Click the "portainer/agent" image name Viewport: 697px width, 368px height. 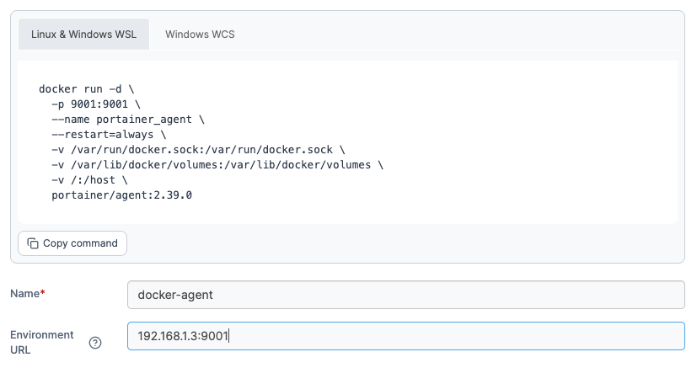tap(98, 195)
